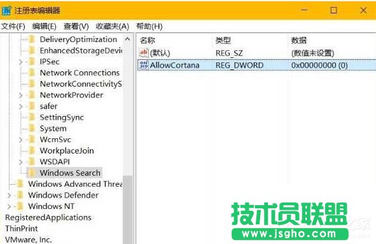Open the 查看(V) menu
The image size is (376, 244).
point(76,26)
